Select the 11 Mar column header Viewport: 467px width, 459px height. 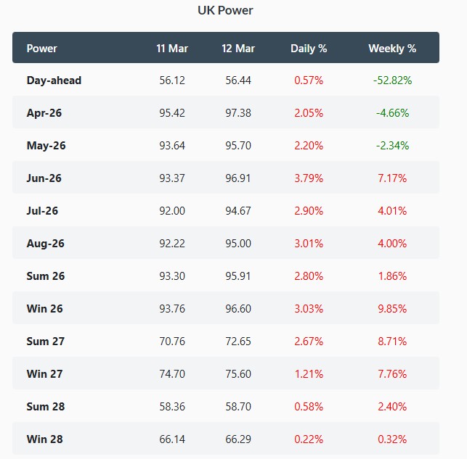tap(172, 49)
